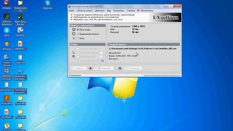This screenshot has height=131, width=233.
Task: Click the play film button
Action: point(96,68)
